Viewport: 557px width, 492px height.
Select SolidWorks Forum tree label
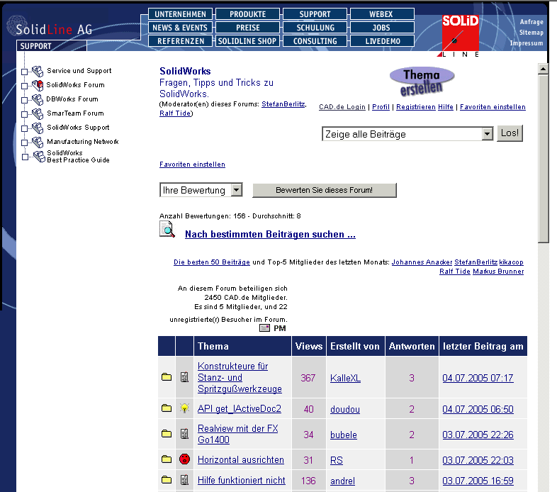pos(75,85)
